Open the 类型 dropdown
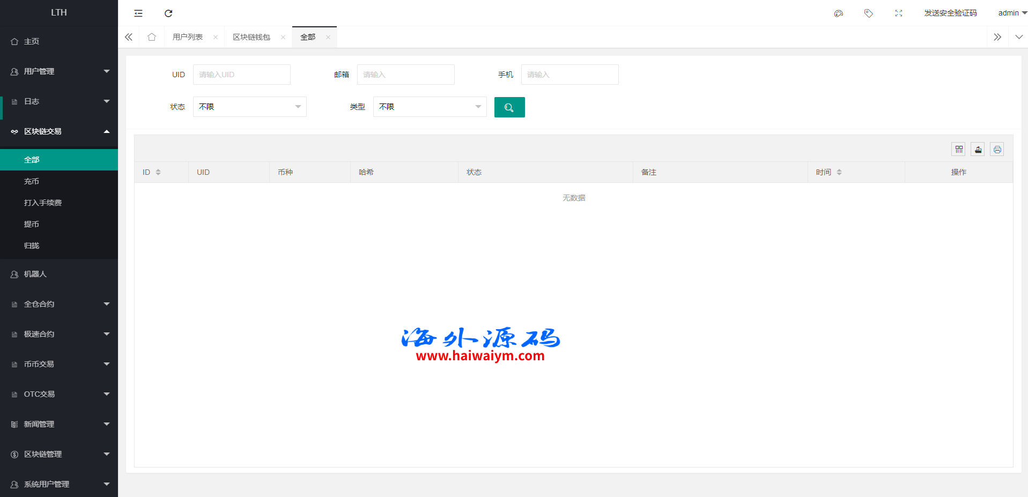1028x497 pixels. coord(430,107)
